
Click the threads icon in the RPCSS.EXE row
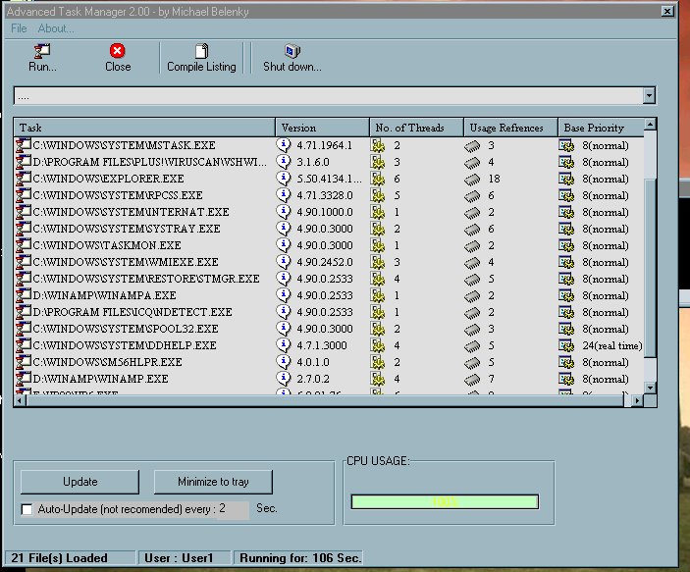pos(378,195)
